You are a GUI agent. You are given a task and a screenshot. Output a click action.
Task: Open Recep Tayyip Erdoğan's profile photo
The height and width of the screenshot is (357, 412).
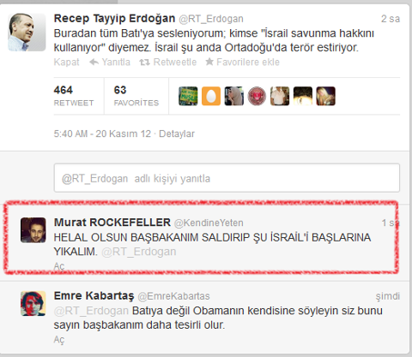[27, 33]
